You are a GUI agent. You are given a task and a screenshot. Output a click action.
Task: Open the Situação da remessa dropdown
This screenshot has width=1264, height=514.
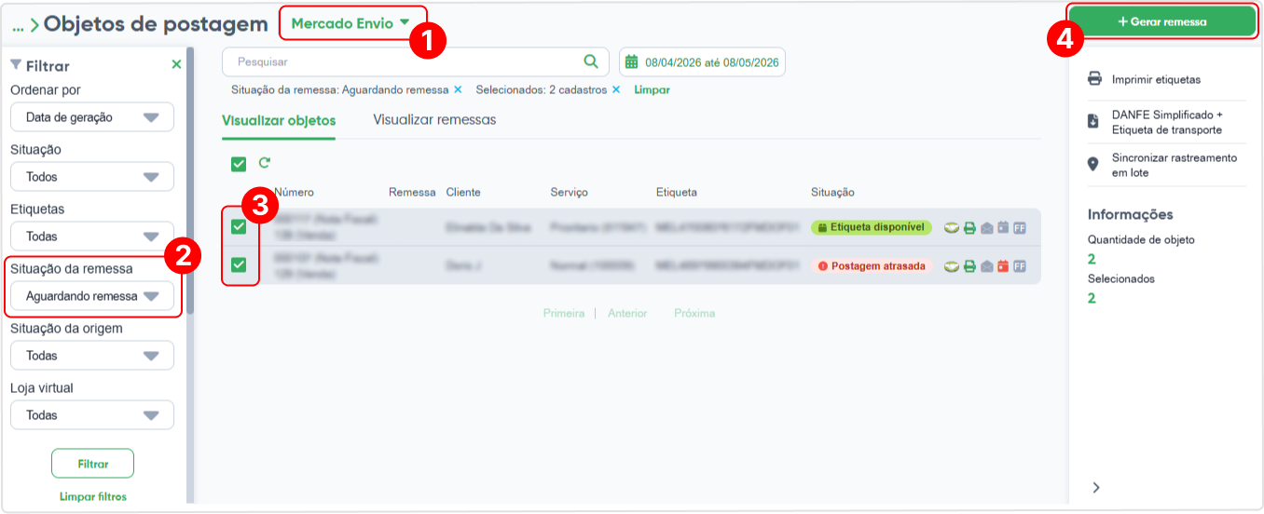coord(92,296)
